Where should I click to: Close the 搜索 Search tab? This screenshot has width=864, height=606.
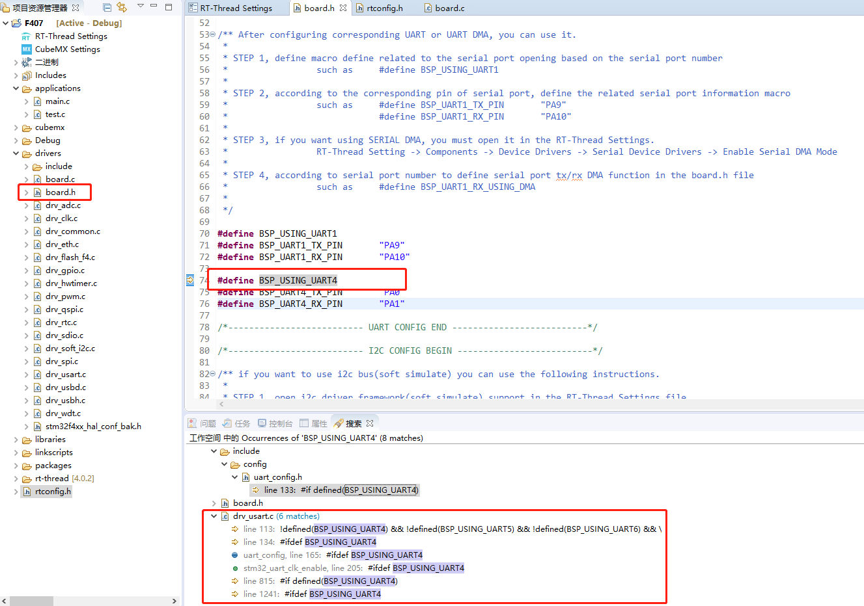(x=370, y=423)
